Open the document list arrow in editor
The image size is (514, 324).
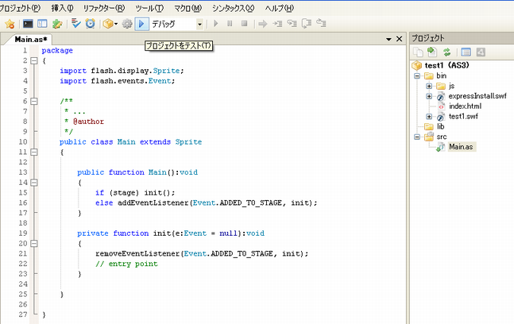click(x=388, y=40)
